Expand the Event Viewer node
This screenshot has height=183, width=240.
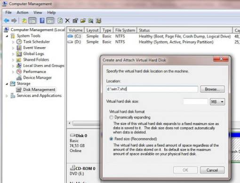pyautogui.click(x=13, y=48)
